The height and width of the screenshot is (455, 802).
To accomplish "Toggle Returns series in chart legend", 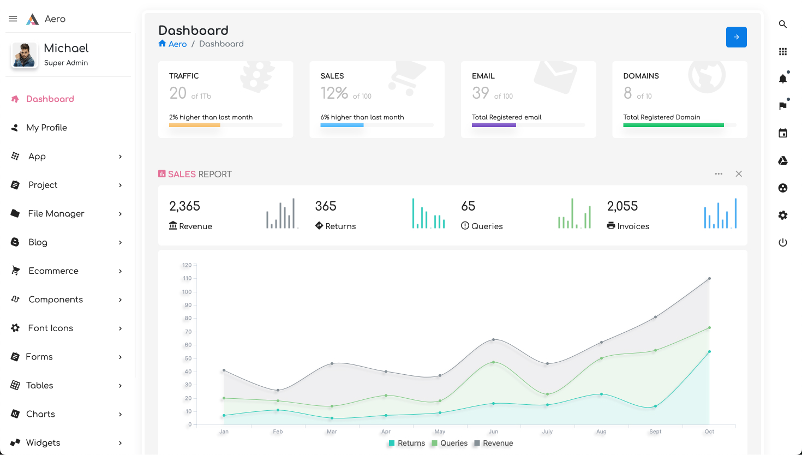I will pyautogui.click(x=406, y=443).
